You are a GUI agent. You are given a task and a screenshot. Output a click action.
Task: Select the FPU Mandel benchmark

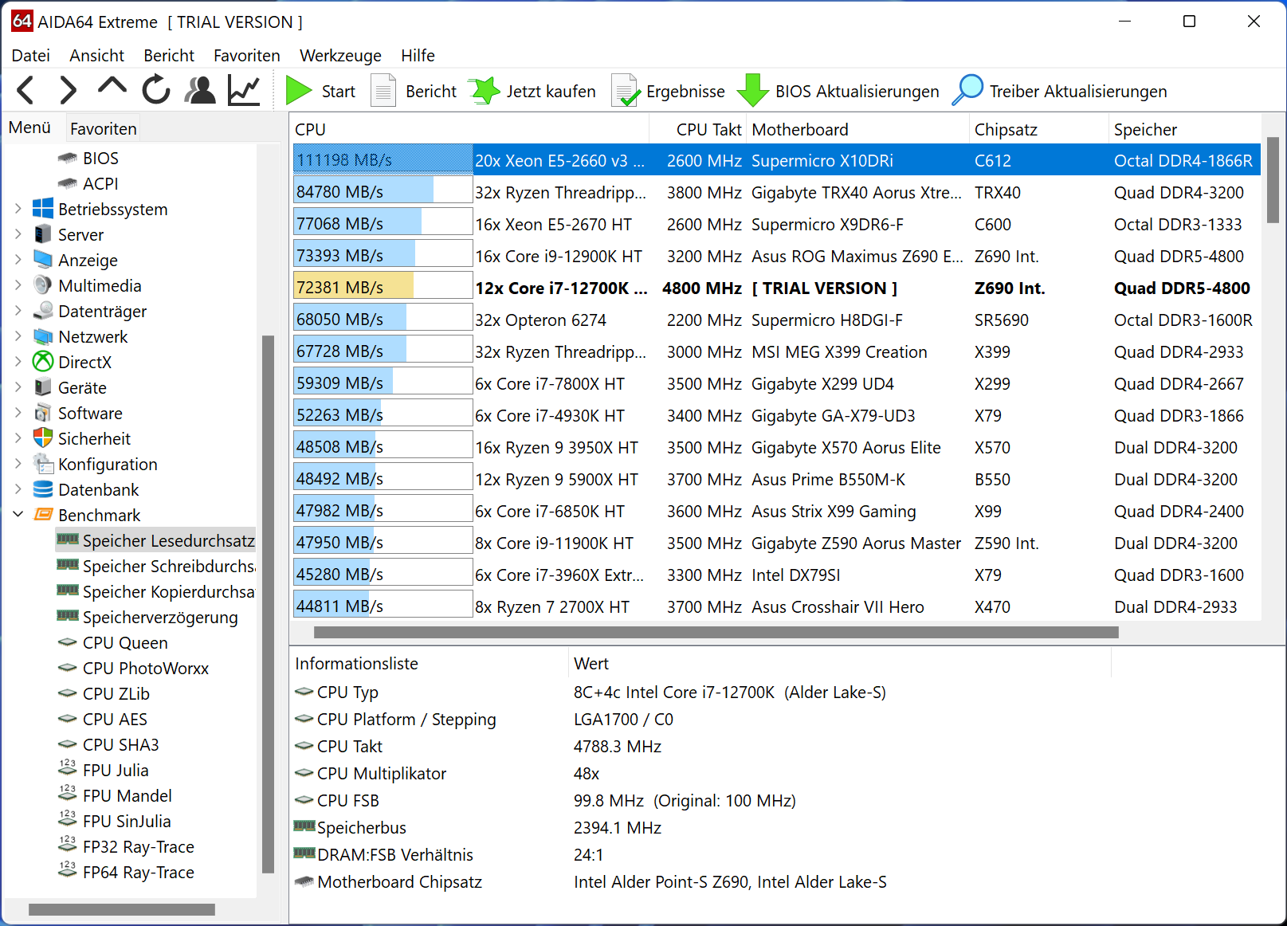126,795
